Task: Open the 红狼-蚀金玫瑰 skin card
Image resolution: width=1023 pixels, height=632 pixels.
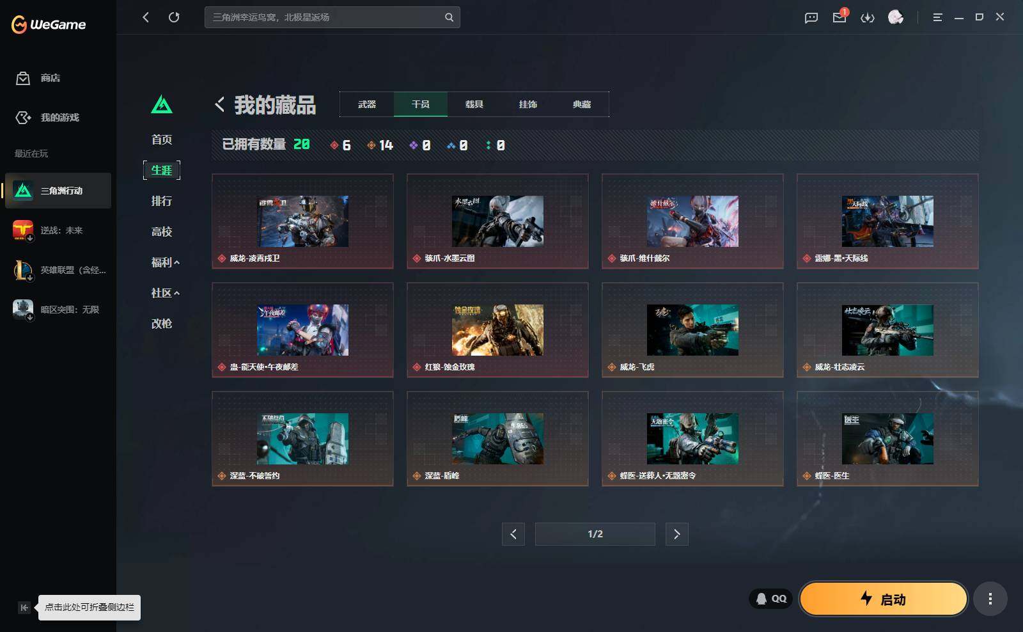Action: 497,330
